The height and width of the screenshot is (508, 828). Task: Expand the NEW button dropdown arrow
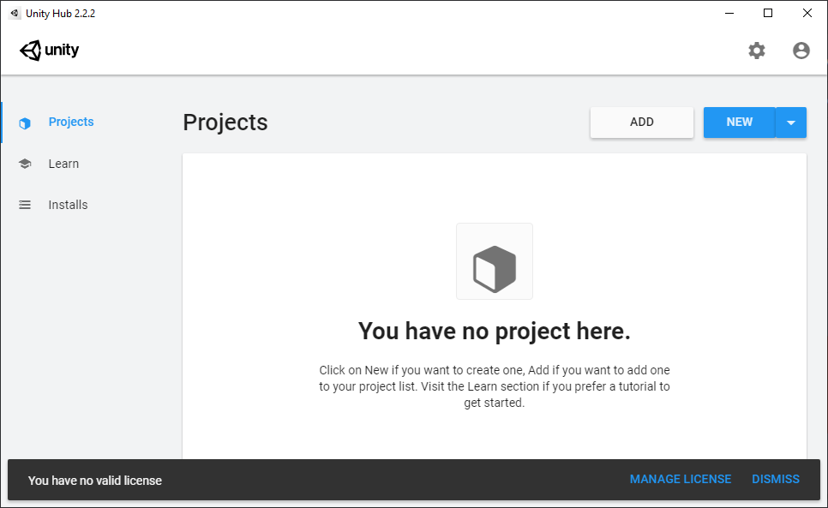click(791, 123)
